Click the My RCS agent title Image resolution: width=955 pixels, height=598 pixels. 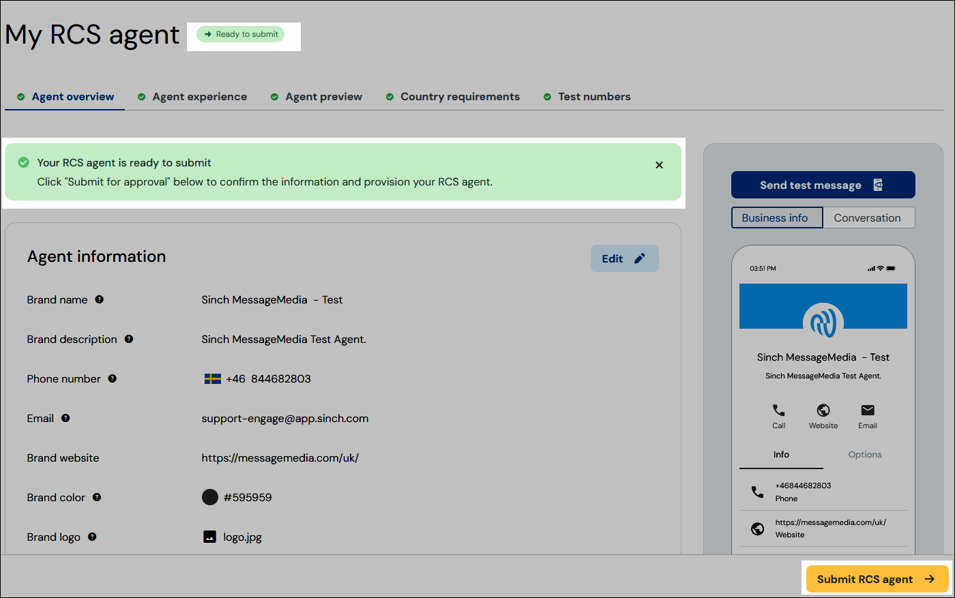pyautogui.click(x=92, y=35)
